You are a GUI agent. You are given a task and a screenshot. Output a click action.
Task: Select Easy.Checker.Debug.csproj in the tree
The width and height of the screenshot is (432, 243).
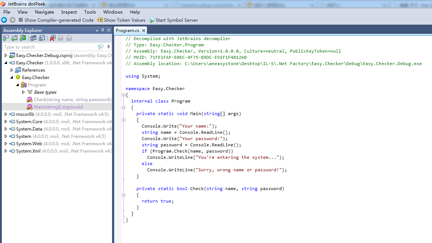click(x=44, y=56)
